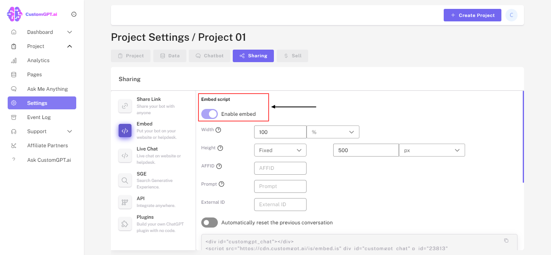
Task: Open Analytics in the sidebar
Action: coord(38,61)
